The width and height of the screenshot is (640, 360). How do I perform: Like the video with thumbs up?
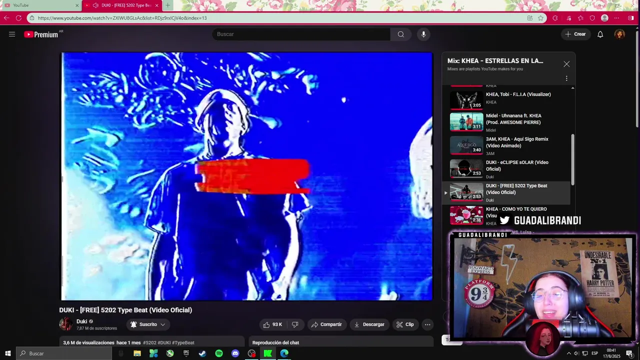coord(272,324)
